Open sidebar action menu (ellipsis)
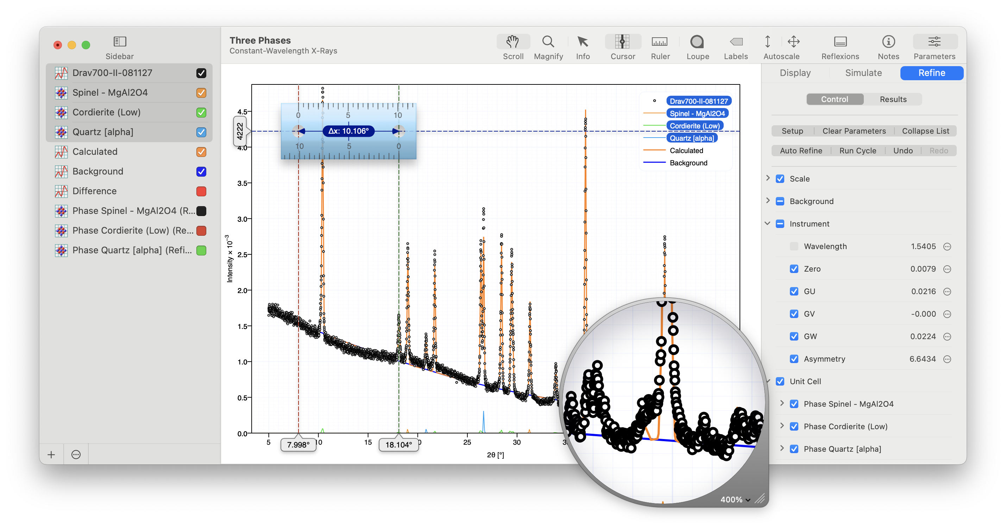The image size is (1006, 527). pyautogui.click(x=76, y=455)
